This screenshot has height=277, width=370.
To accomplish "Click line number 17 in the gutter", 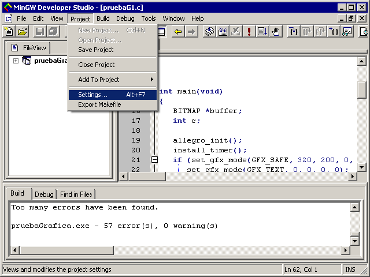I will 136,121.
